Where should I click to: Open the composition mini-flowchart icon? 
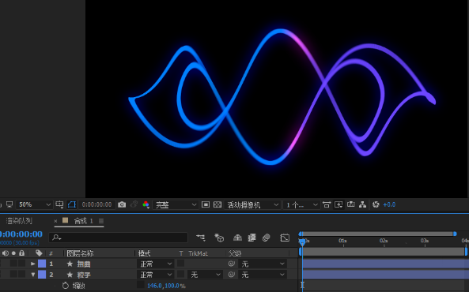[x=201, y=238]
